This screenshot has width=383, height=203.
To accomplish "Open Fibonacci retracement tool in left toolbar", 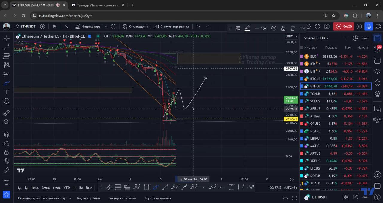I will pos(6,56).
